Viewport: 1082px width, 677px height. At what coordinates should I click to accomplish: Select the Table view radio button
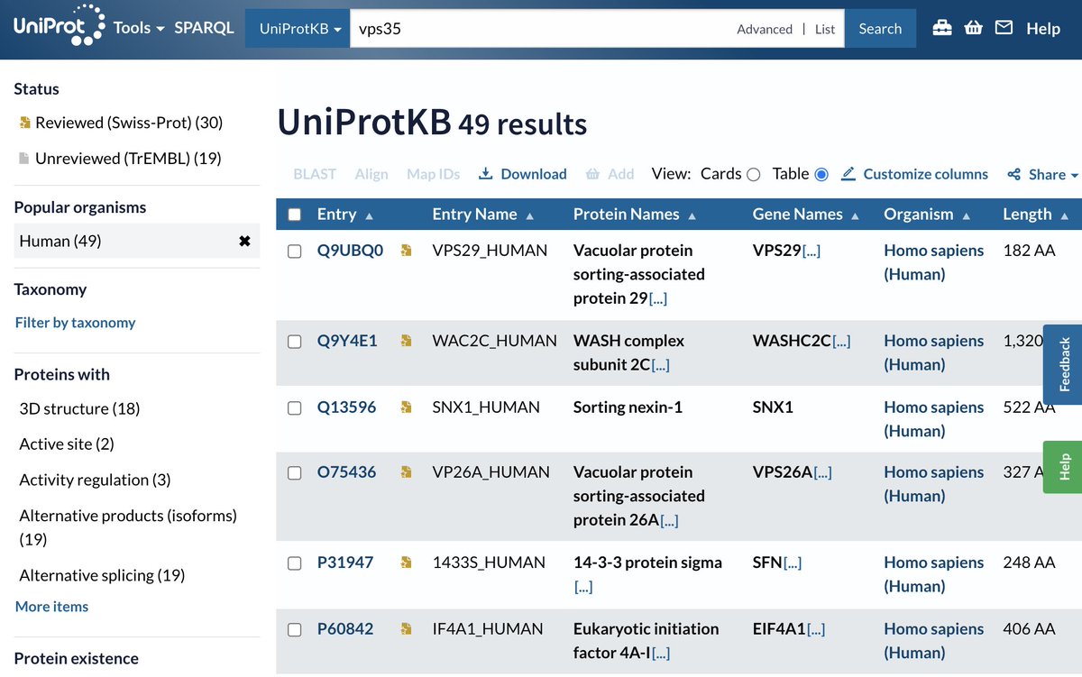(x=821, y=175)
